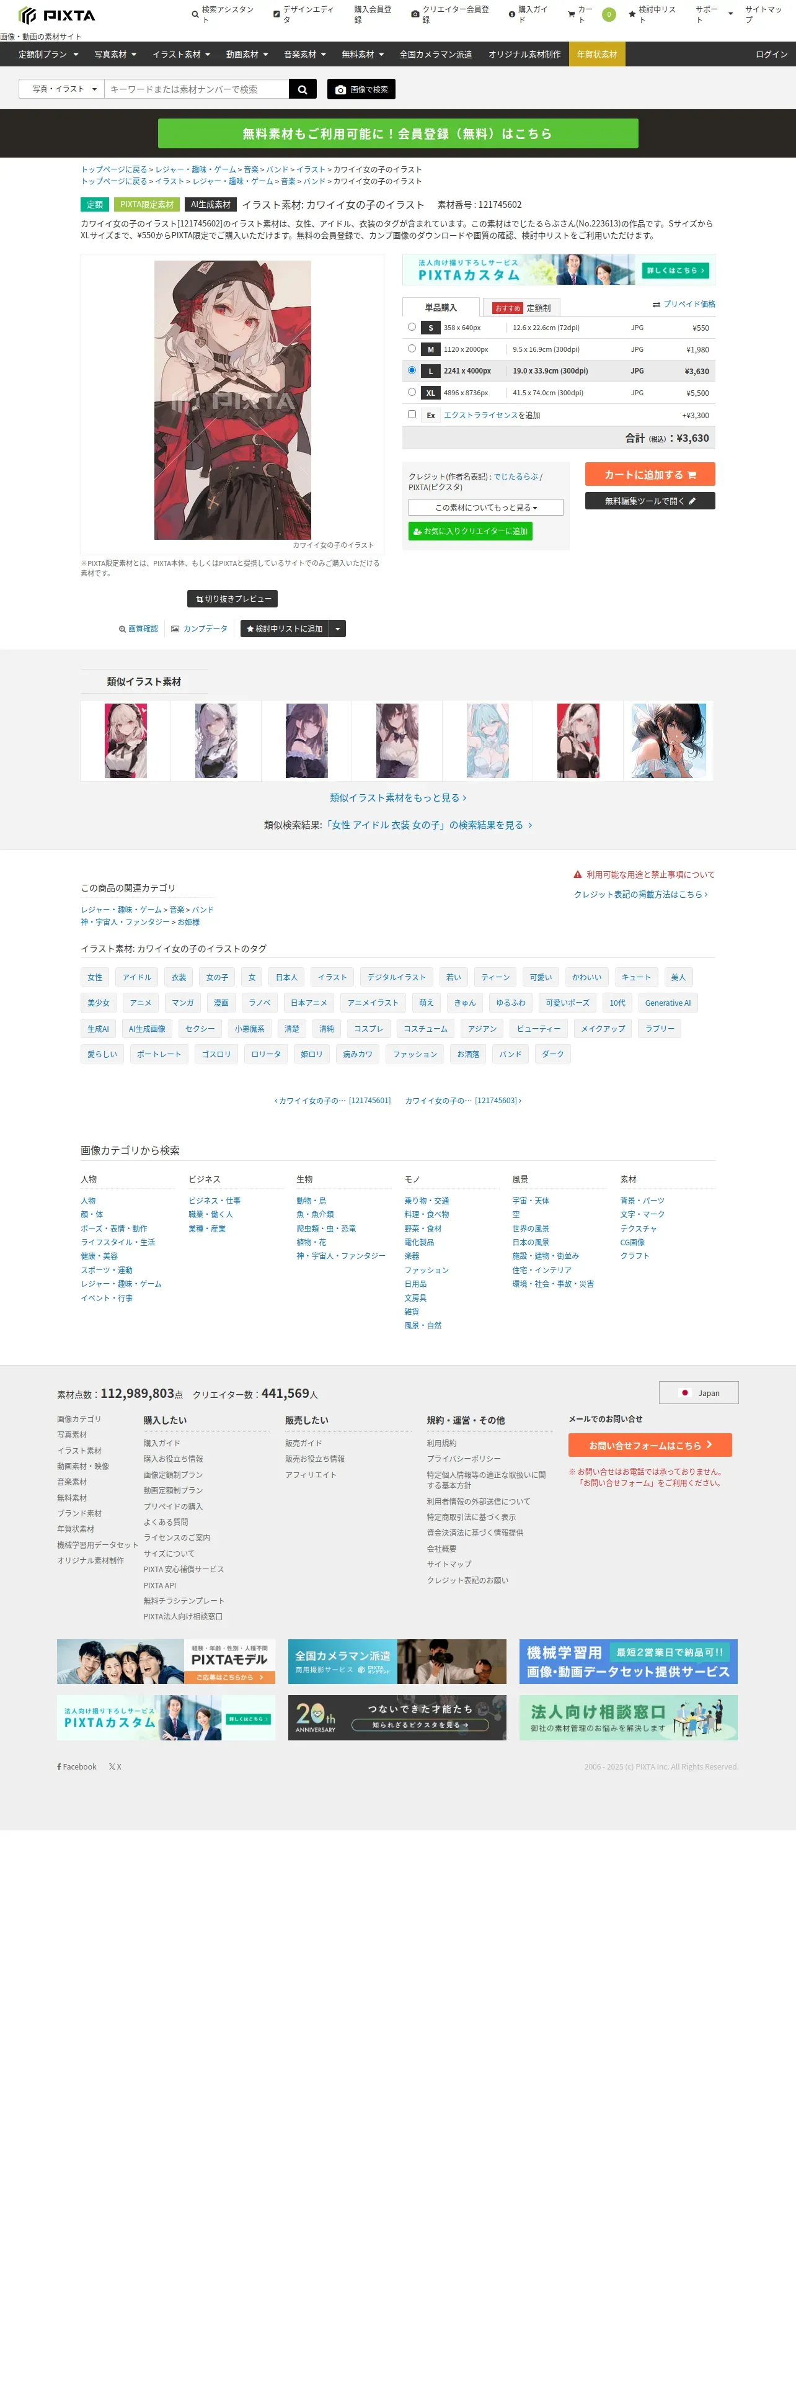Switch to the 定額制 pricing tab
Image resolution: width=796 pixels, height=2390 pixels.
point(522,308)
